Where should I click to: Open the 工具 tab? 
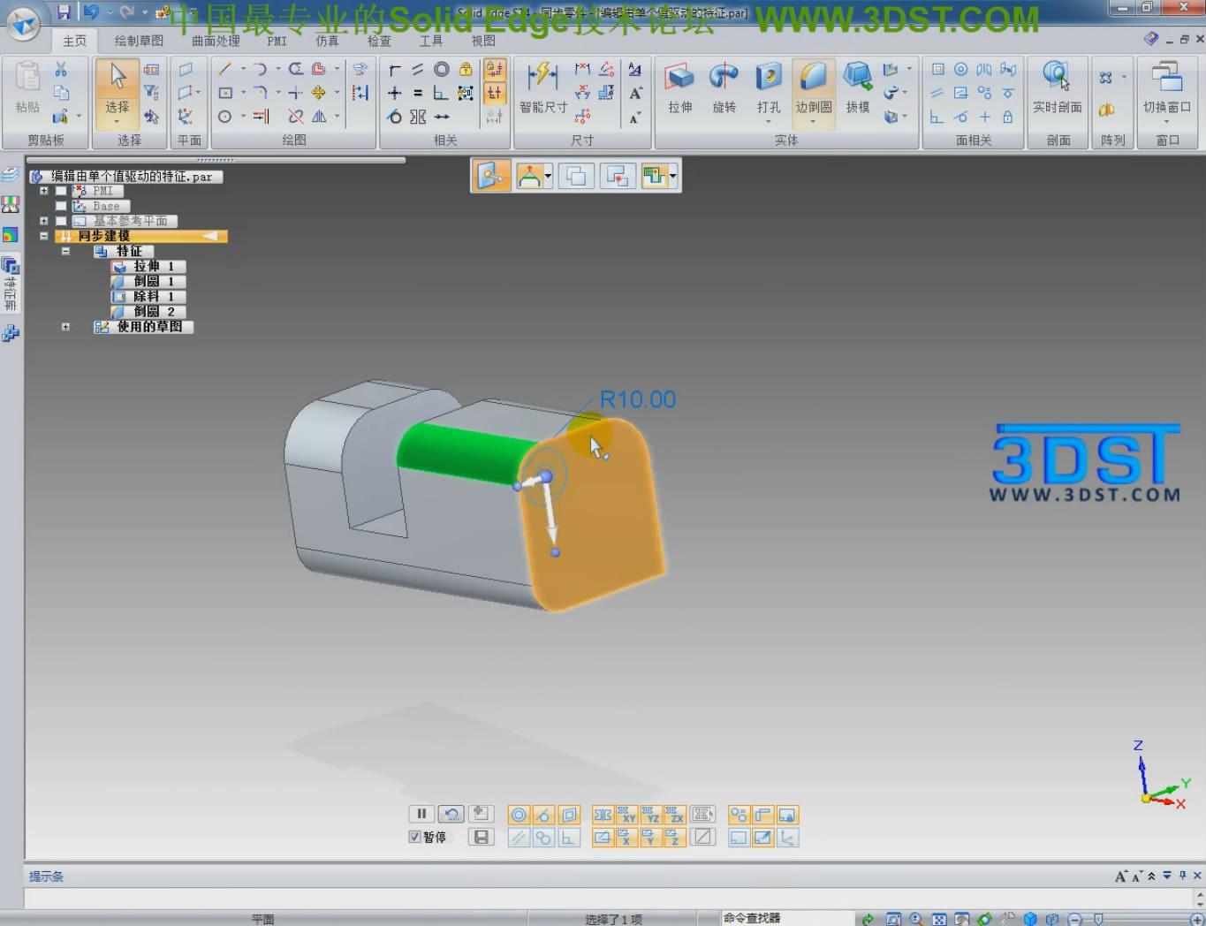click(431, 41)
